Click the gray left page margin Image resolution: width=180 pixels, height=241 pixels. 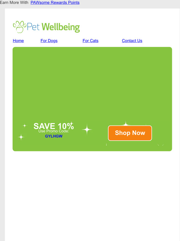coord(2,123)
